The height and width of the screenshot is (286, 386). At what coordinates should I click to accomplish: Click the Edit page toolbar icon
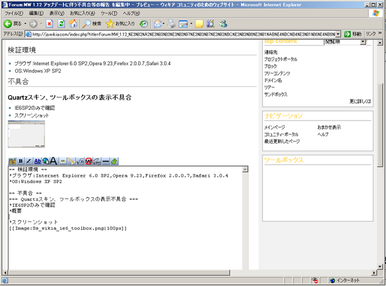pos(183,24)
